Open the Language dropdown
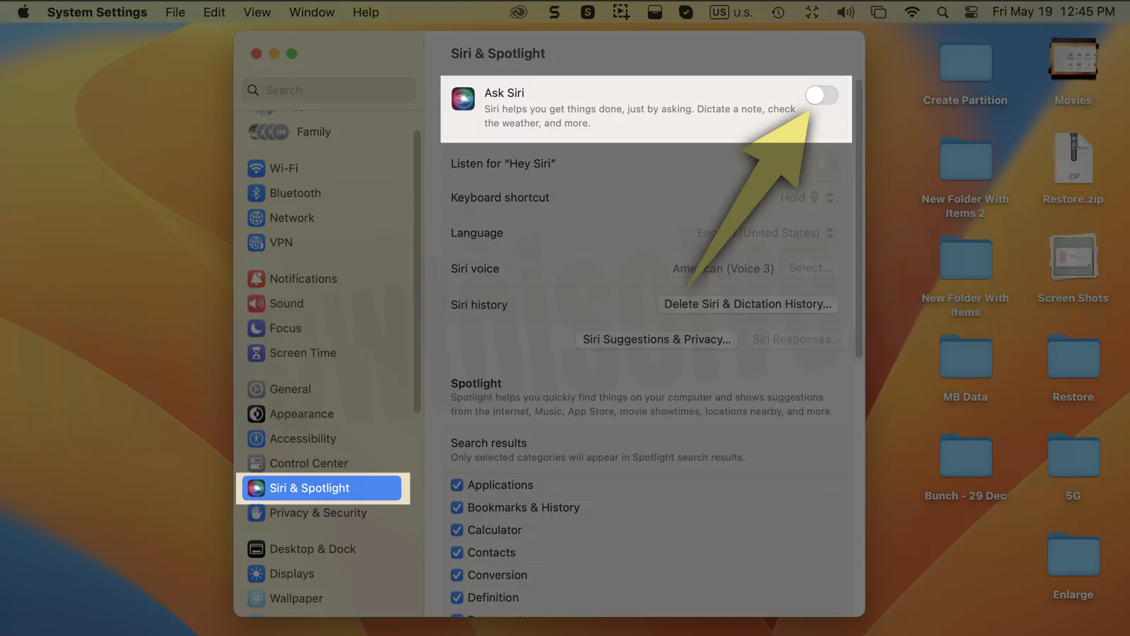Screen dimensions: 1130x636 [x=766, y=233]
